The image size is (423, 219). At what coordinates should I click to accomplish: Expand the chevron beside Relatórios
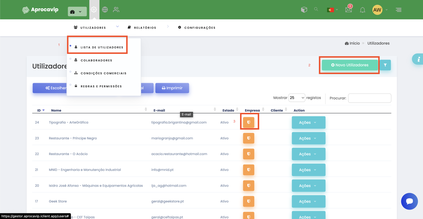point(168,26)
